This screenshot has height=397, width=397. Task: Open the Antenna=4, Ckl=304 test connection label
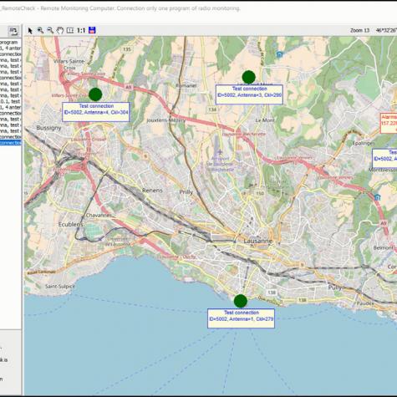pos(96,112)
